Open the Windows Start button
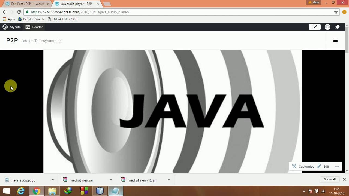This screenshot has height=196, width=349. 6,191
